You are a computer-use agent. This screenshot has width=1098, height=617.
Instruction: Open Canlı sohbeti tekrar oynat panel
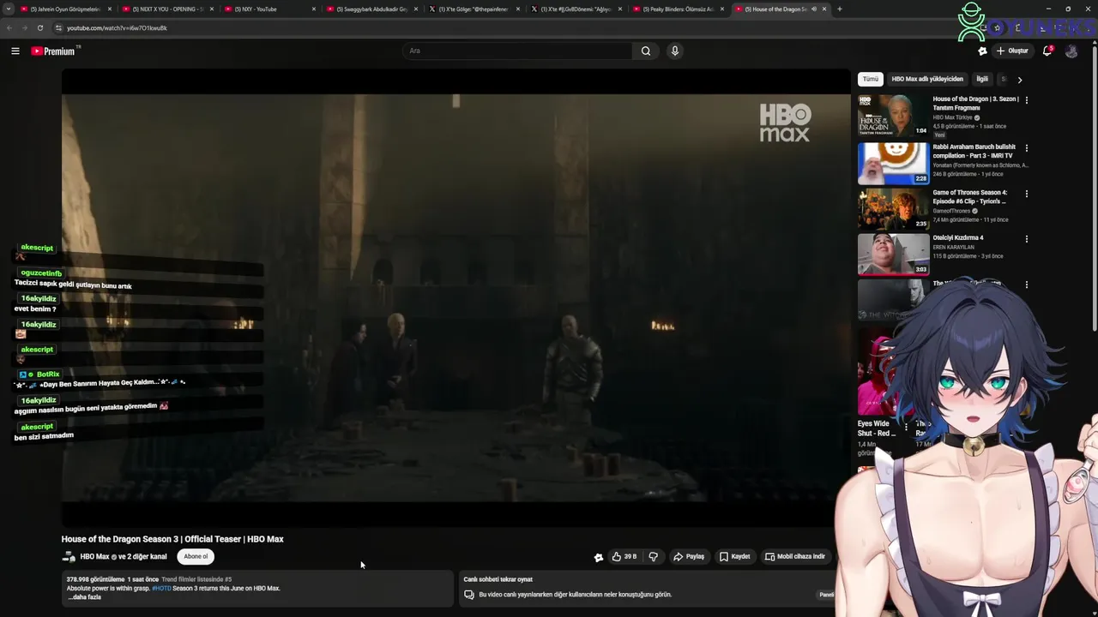click(648, 587)
